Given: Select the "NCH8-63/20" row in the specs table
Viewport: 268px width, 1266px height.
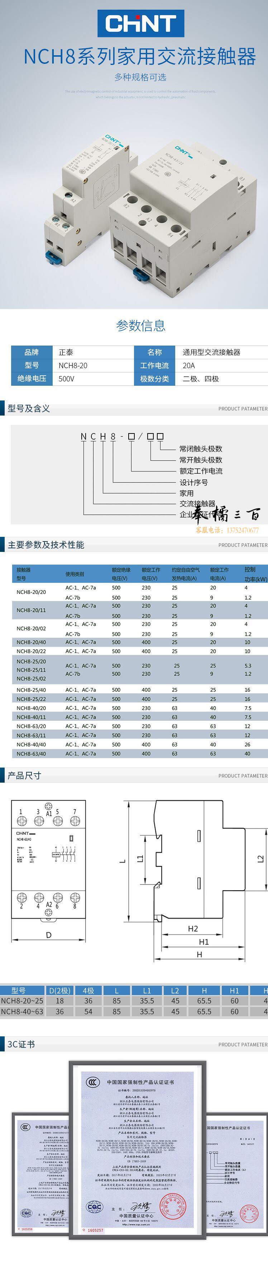Looking at the screenshot, I should click(140, 726).
